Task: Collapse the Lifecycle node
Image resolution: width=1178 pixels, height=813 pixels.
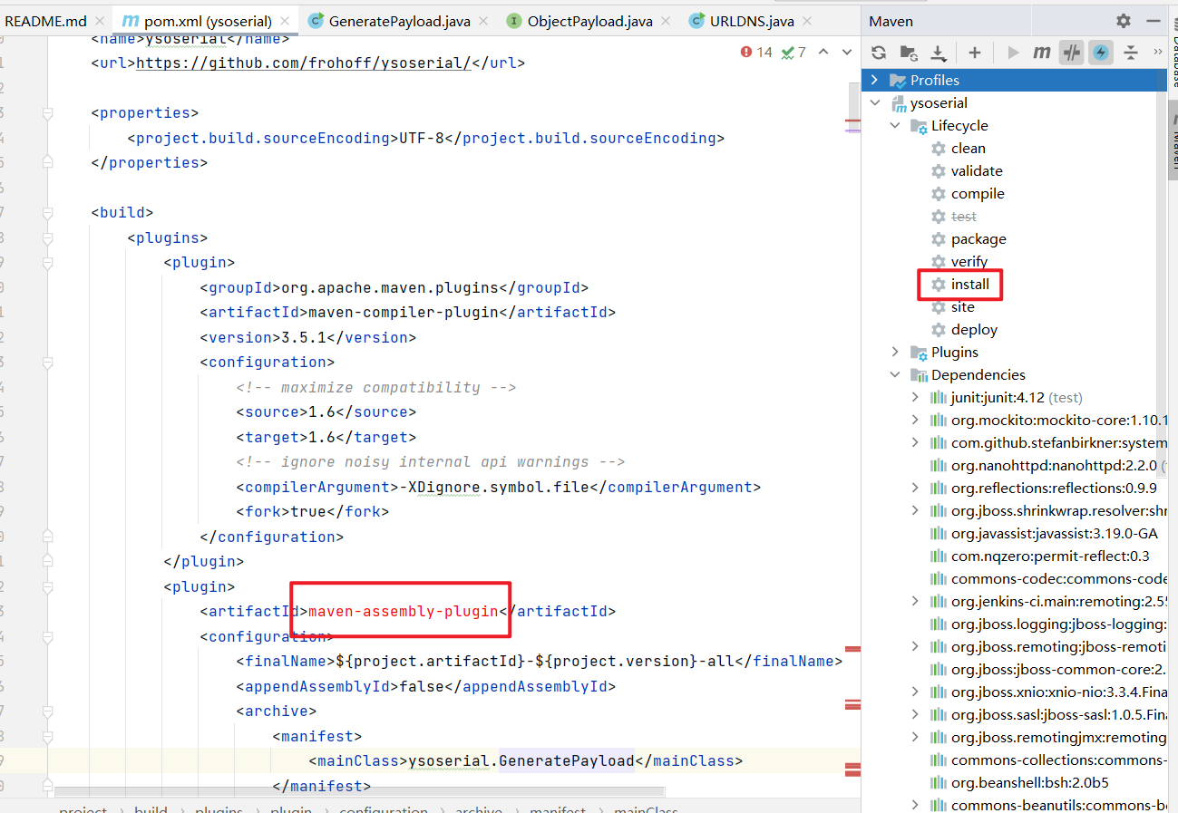Action: pos(895,125)
